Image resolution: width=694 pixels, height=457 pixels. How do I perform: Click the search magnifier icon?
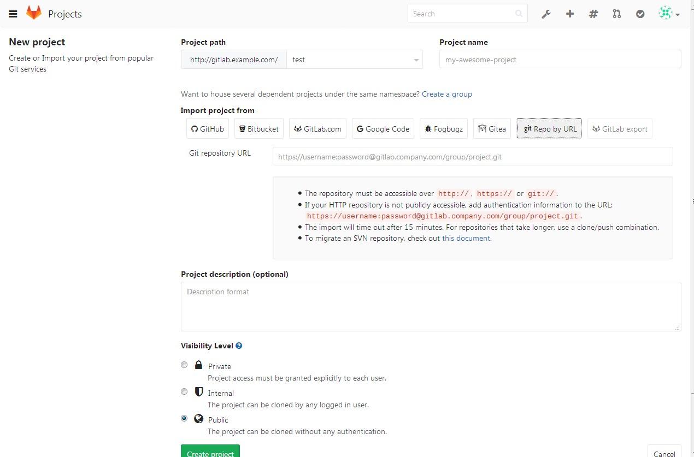point(519,14)
